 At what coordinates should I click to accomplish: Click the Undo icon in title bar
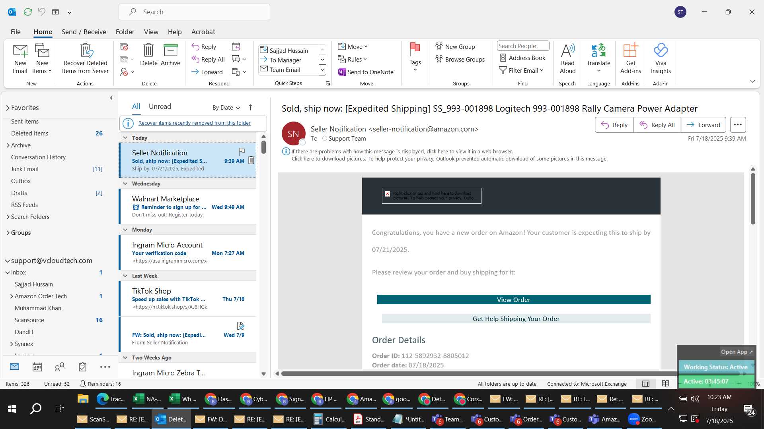point(41,12)
